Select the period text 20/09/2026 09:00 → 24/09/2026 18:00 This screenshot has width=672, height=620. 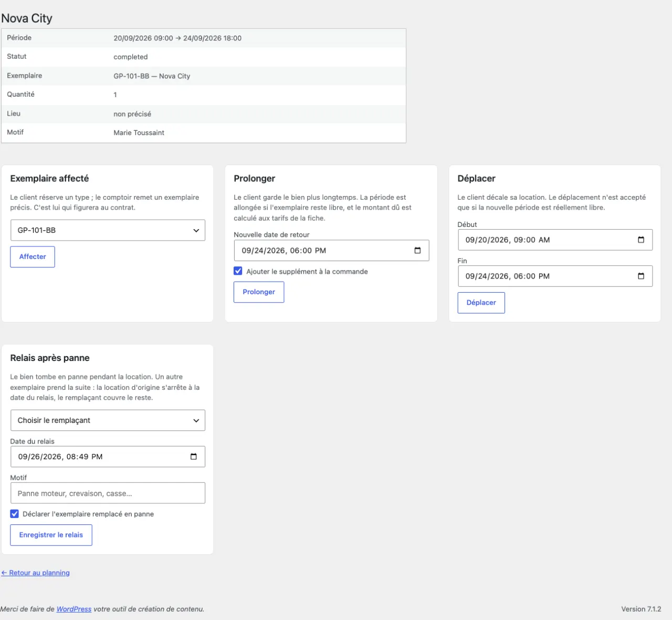pyautogui.click(x=177, y=38)
